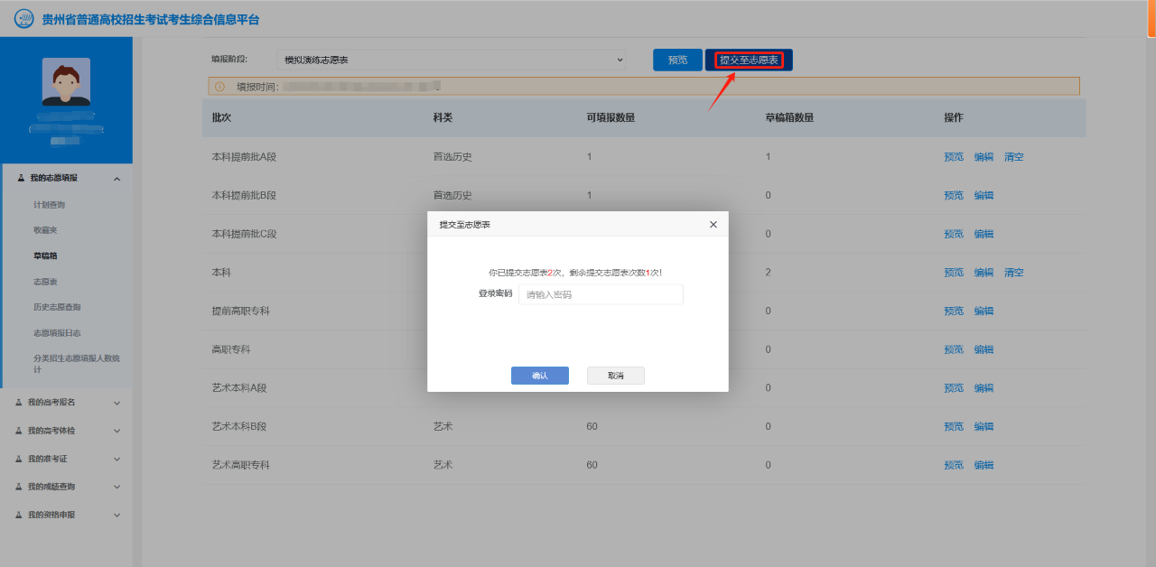The image size is (1156, 567).
Task: Click the person icon beside 我的志愿填报
Action: pyautogui.click(x=21, y=178)
